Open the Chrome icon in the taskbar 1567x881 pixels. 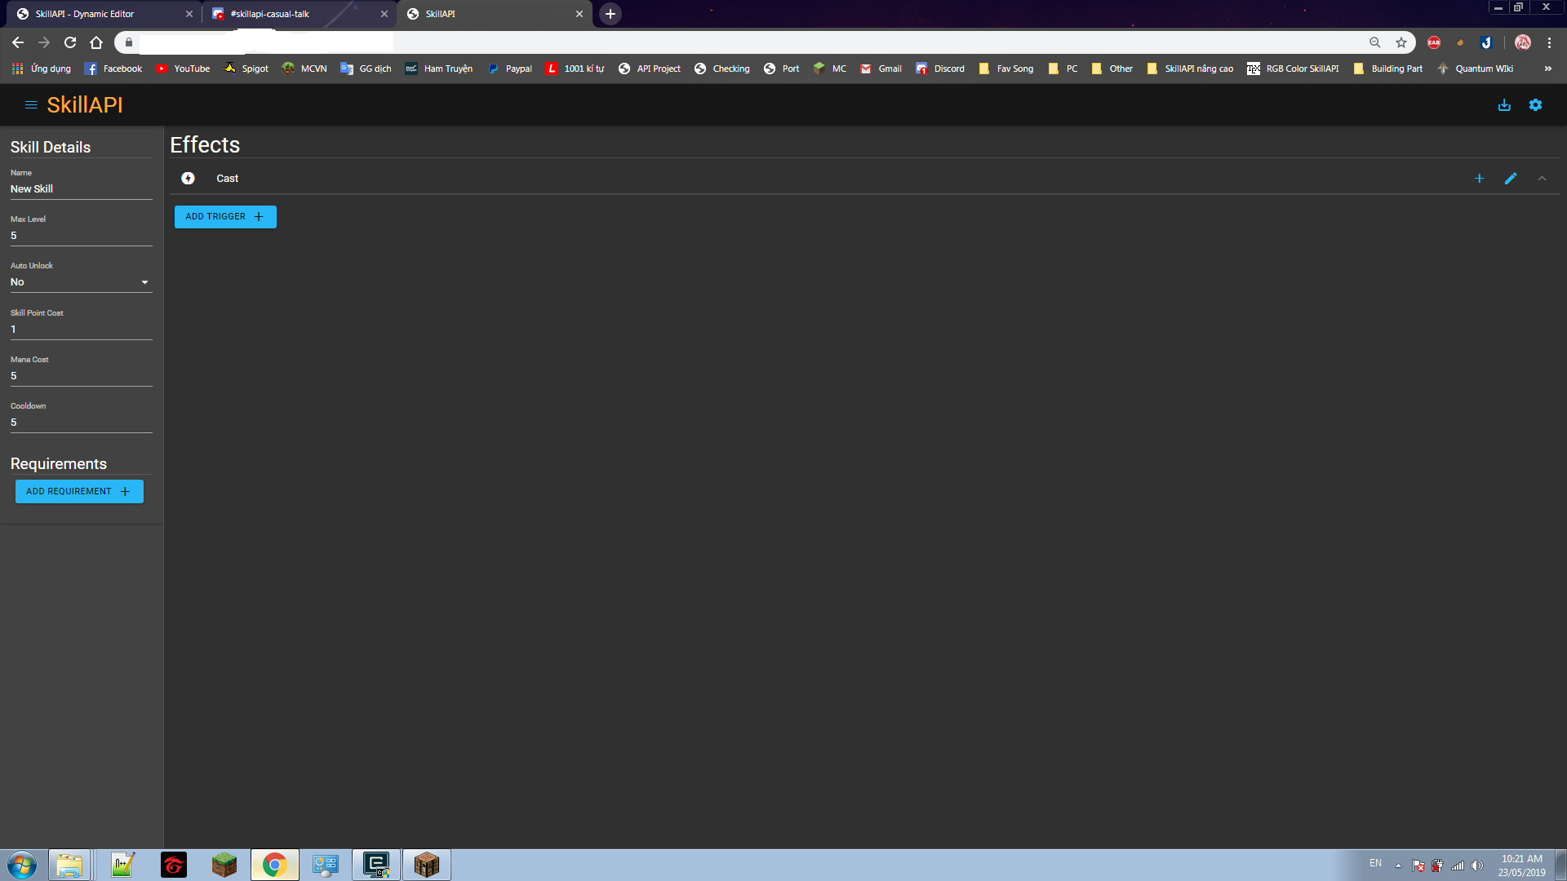(275, 865)
